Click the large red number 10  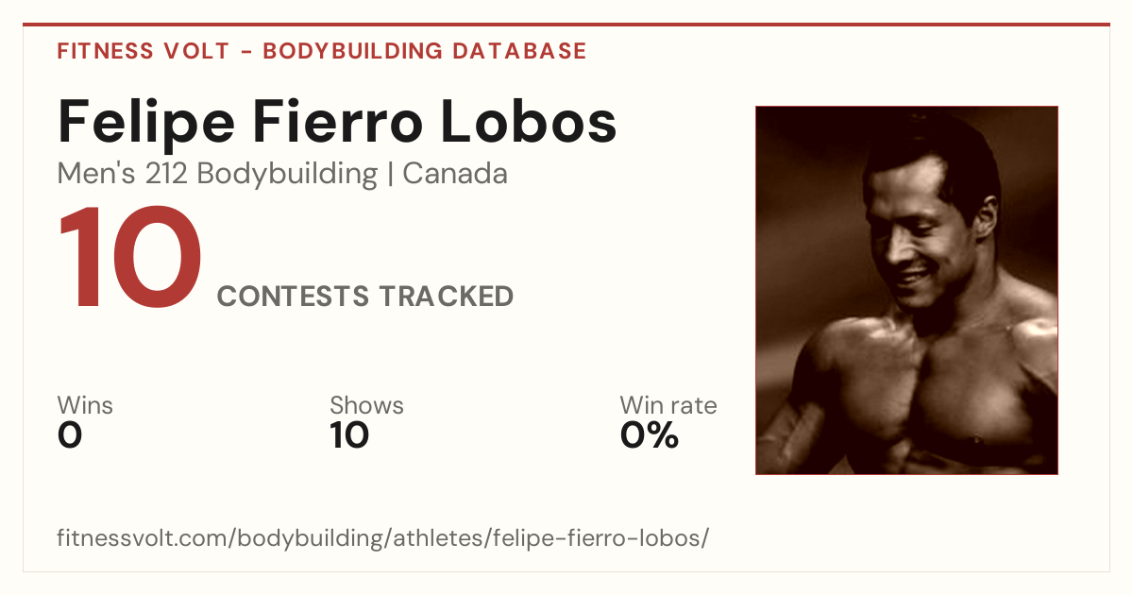tap(130, 261)
